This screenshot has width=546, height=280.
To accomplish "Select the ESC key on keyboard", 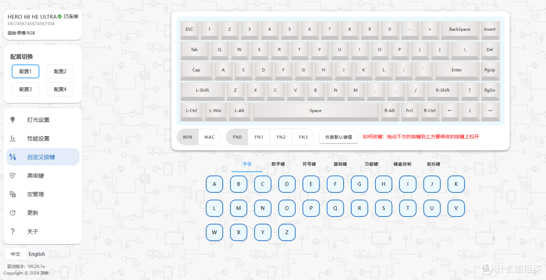I will tap(190, 30).
